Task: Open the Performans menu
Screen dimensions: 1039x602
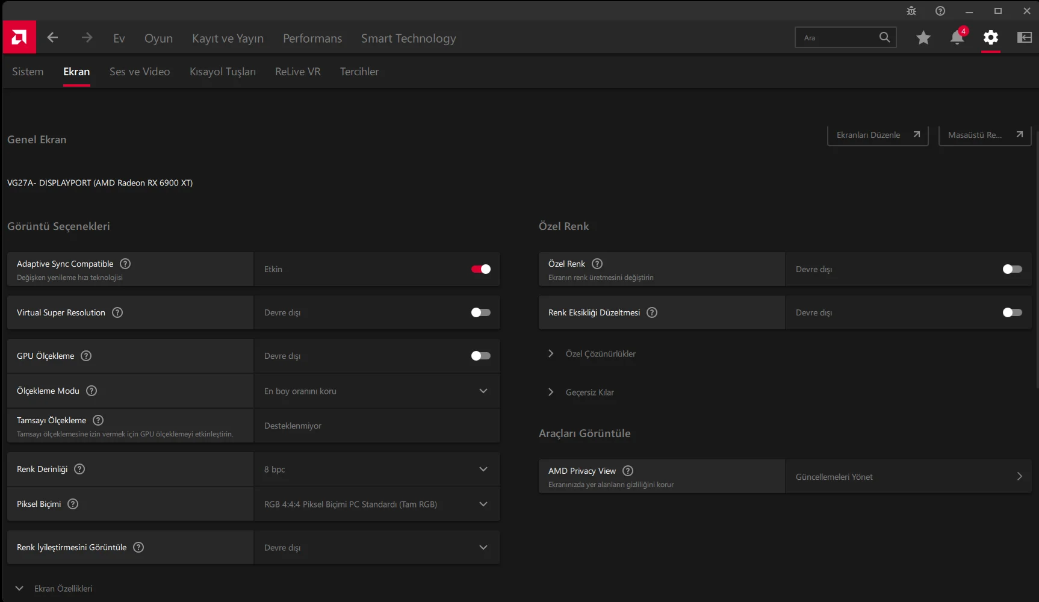Action: (312, 39)
